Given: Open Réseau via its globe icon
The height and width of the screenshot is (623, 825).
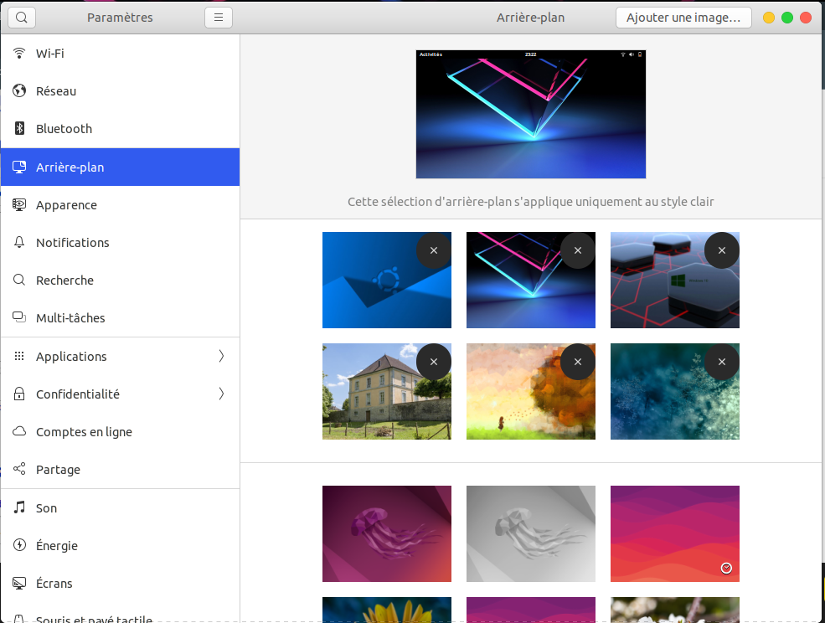Looking at the screenshot, I should click(19, 91).
